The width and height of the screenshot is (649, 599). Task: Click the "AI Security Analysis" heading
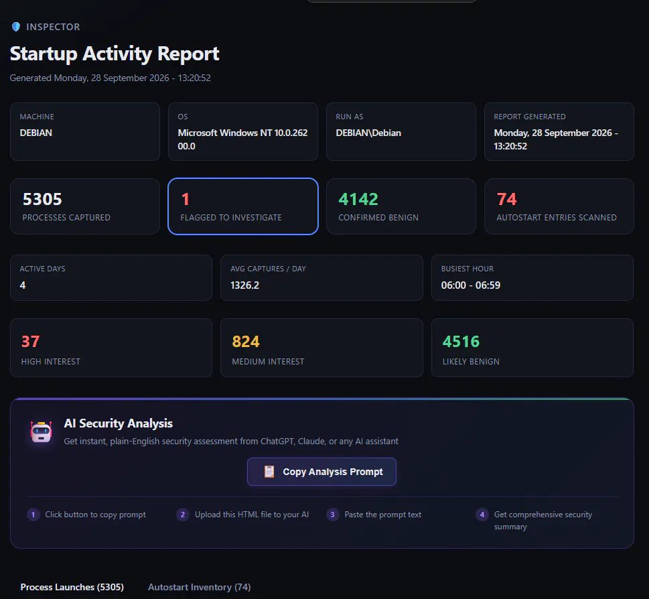(x=119, y=423)
